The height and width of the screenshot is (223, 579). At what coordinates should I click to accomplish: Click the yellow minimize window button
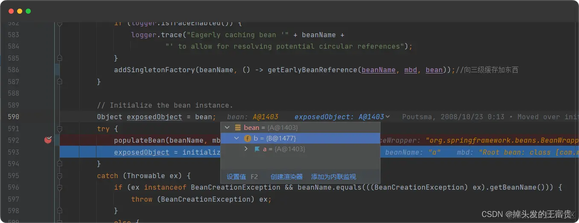20,11
